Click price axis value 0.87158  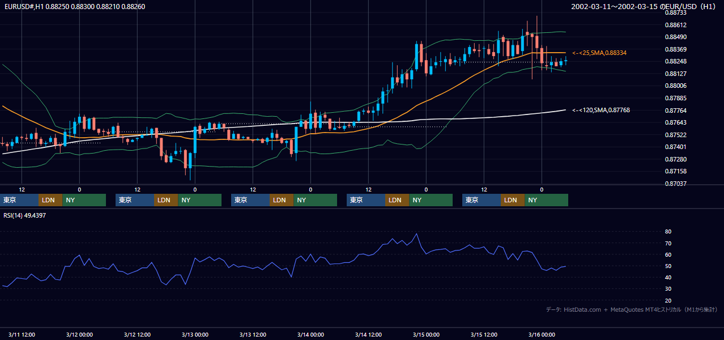[676, 171]
